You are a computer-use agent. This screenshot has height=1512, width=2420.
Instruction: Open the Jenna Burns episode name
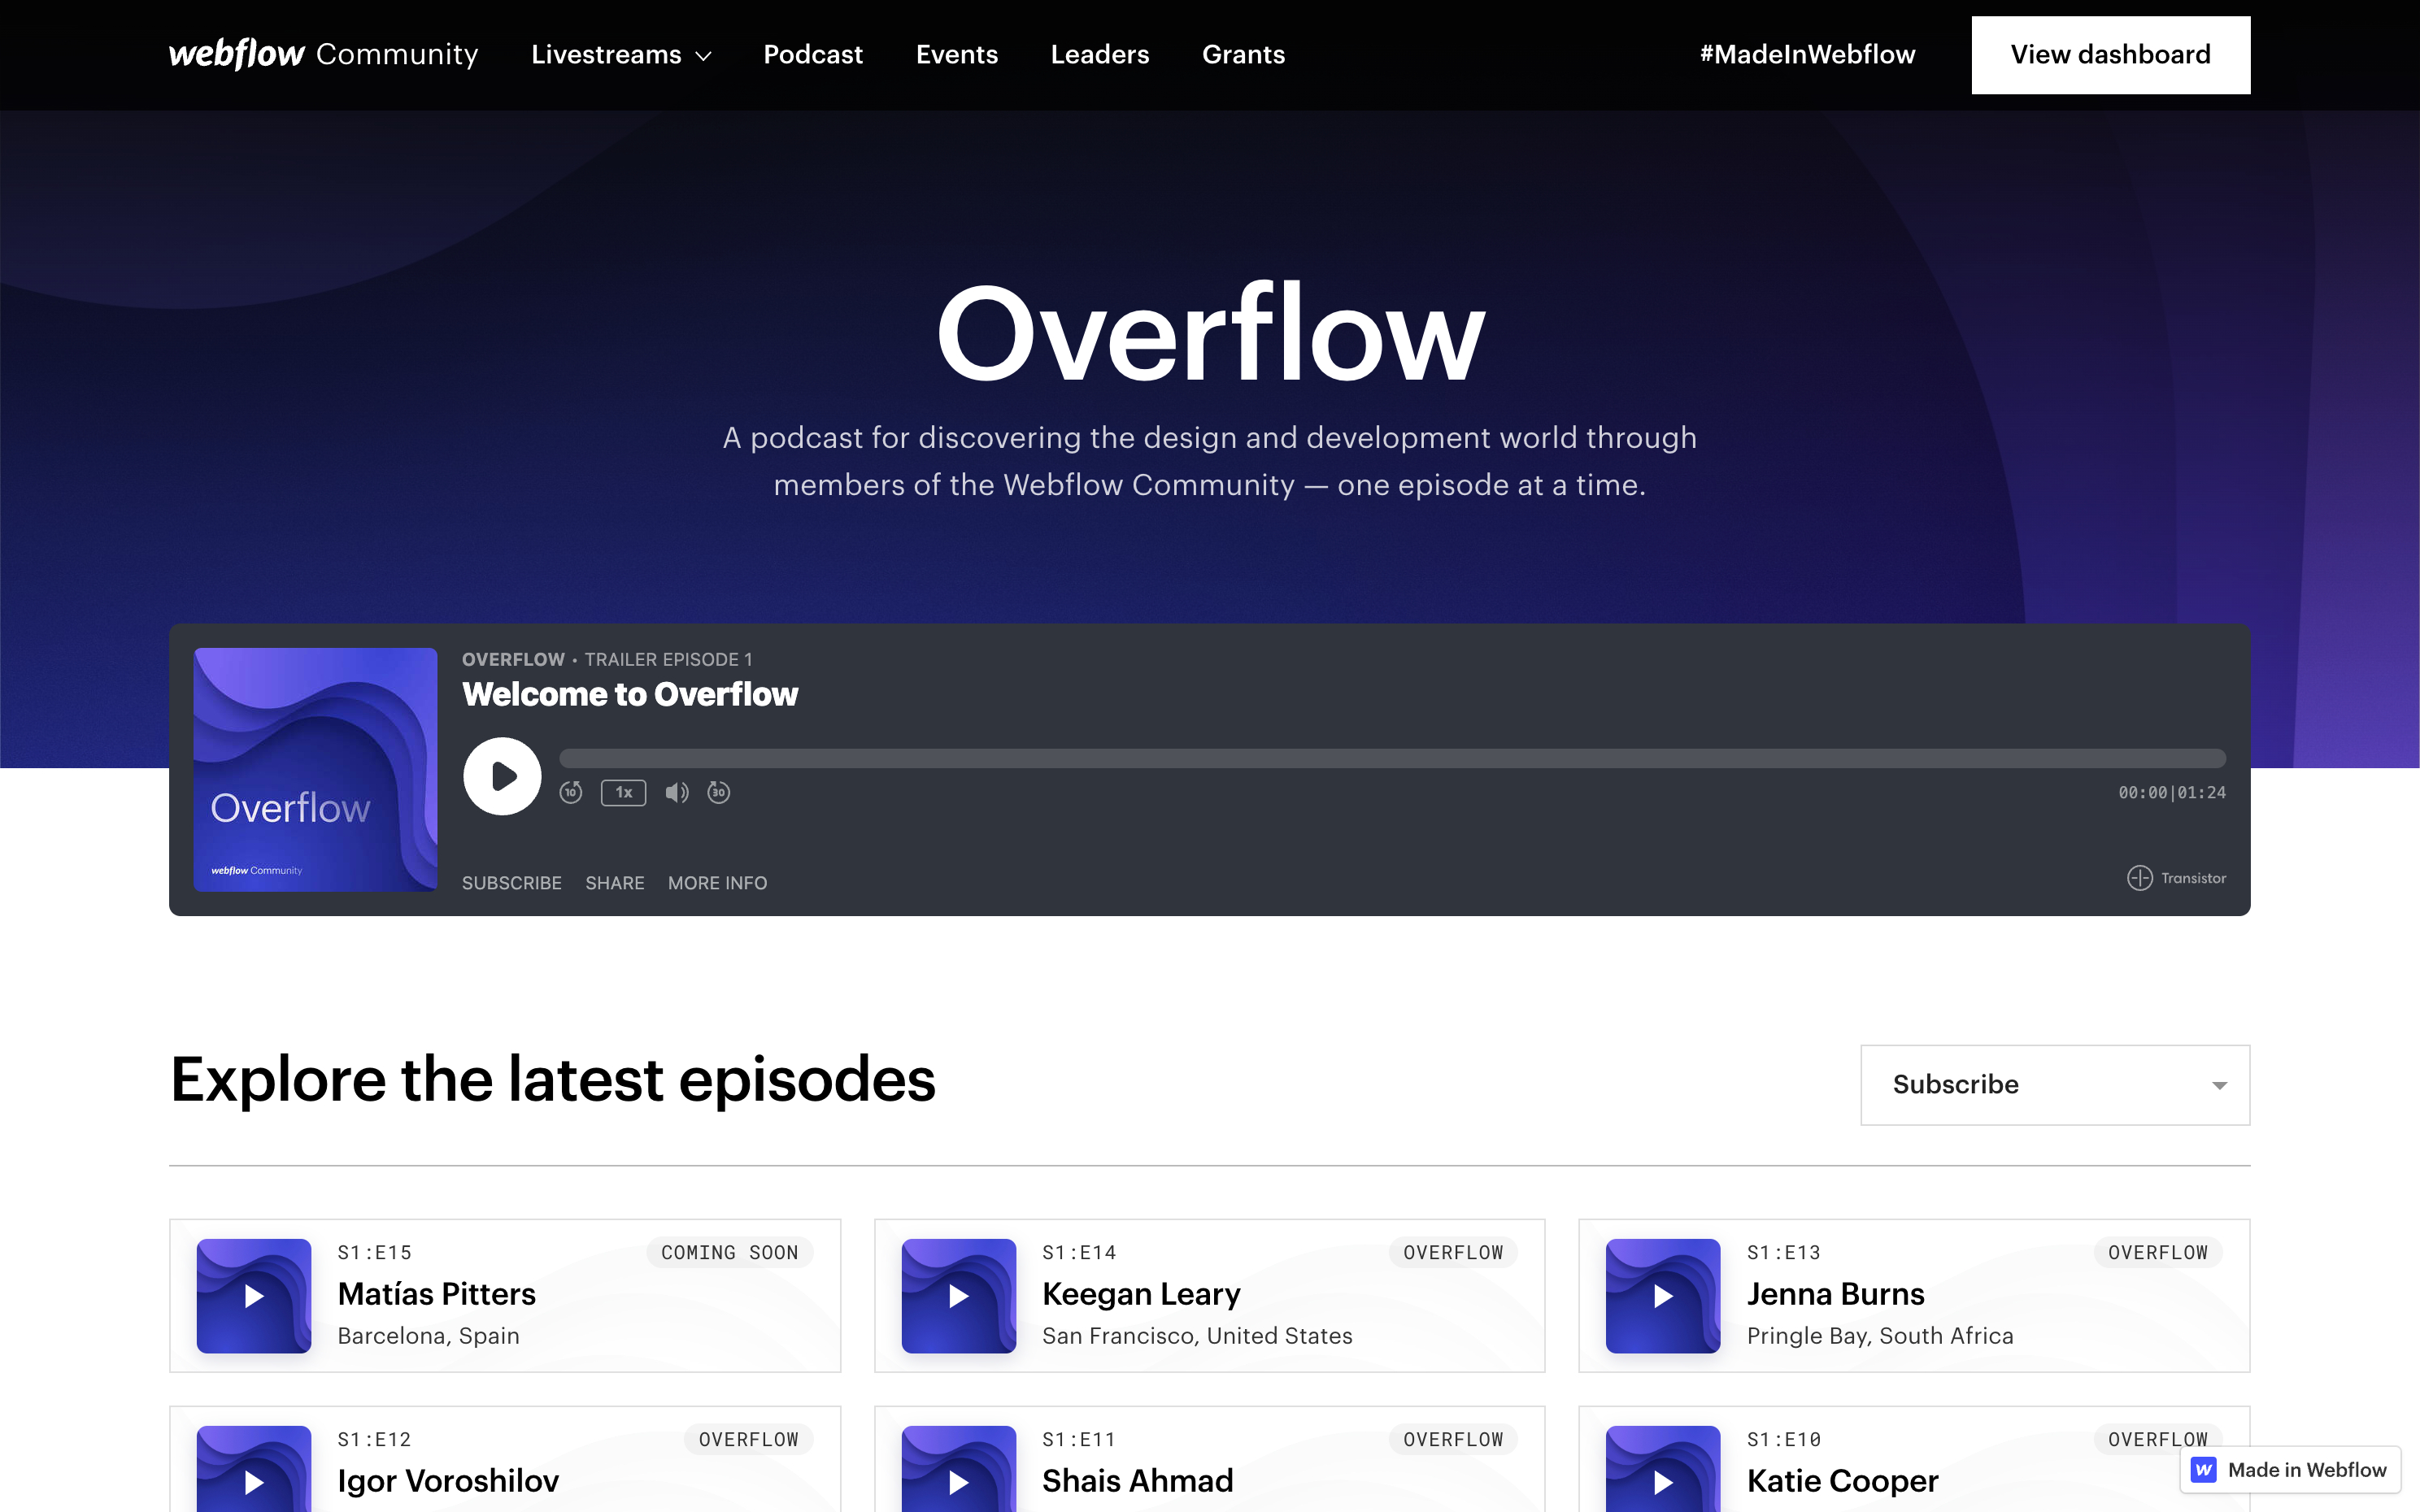(x=1836, y=1294)
